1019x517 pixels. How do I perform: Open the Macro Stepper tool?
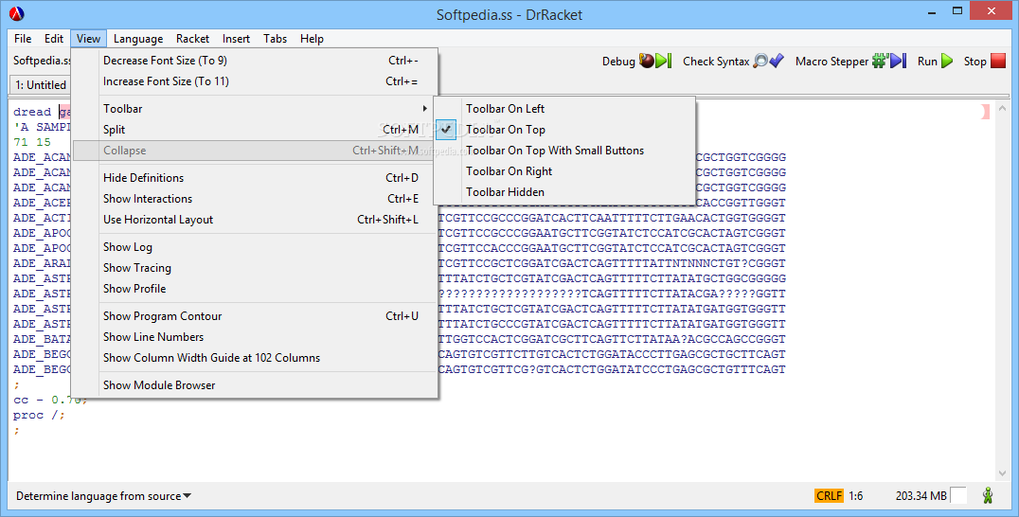[850, 61]
